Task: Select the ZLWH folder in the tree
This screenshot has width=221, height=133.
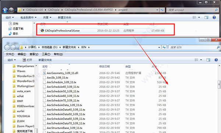Action: [18, 121]
